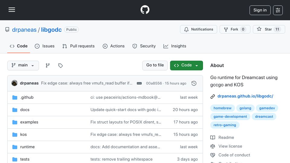Open the Pull requests tab
The image size is (290, 163).
click(x=79, y=46)
